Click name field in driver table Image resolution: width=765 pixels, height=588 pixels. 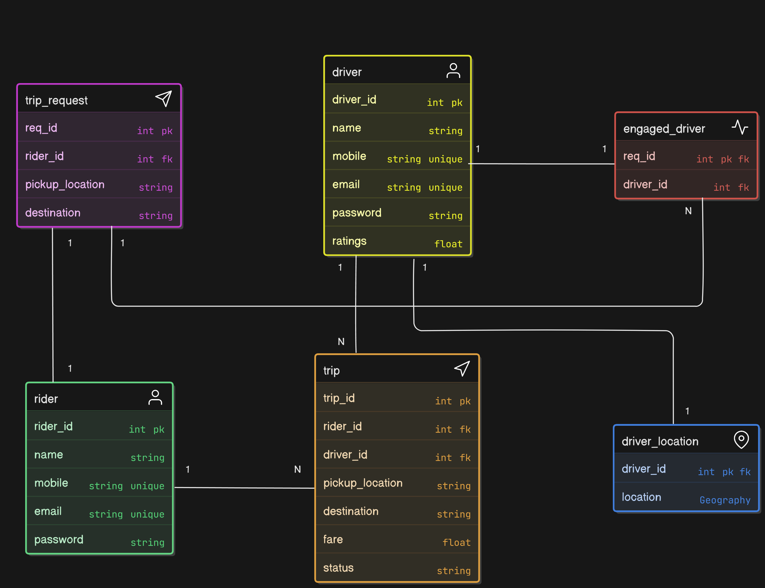(398, 127)
